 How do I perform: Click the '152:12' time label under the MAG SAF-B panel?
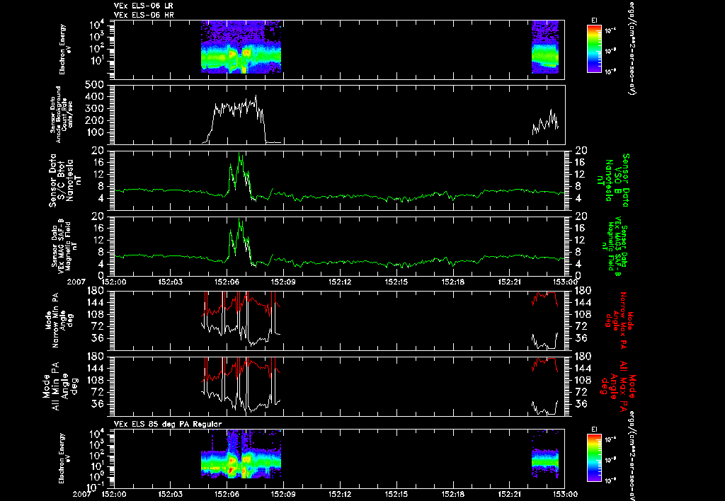(x=341, y=281)
